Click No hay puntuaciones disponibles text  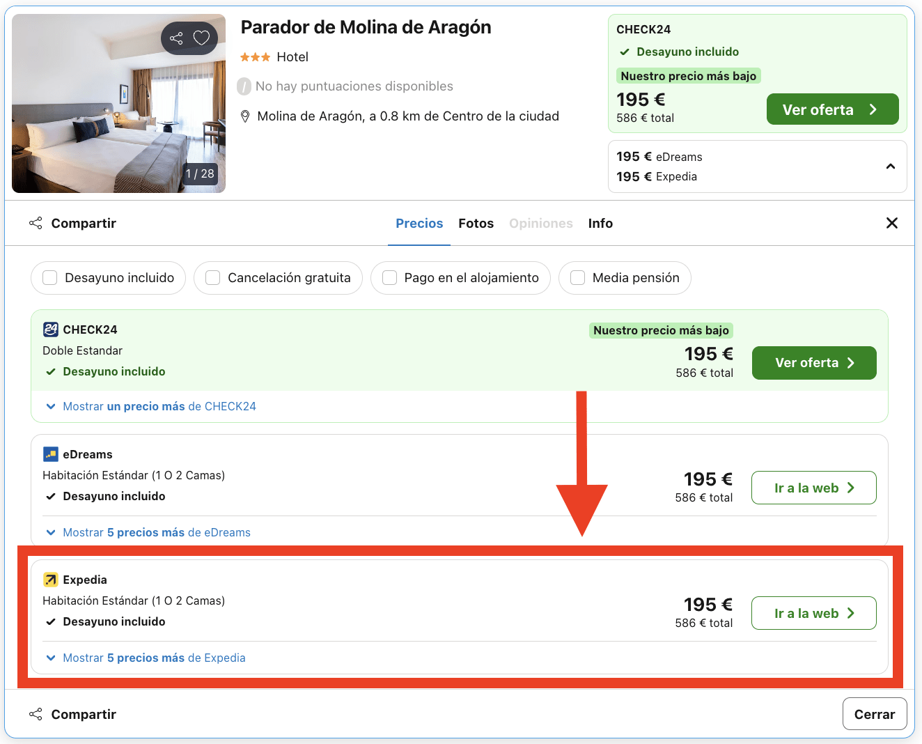coord(354,86)
